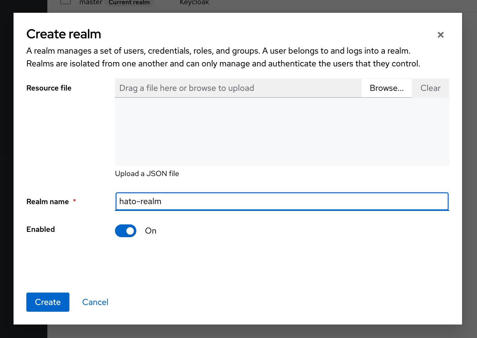
Task: Click the Upload a JSON file helper text
Action: click(147, 174)
